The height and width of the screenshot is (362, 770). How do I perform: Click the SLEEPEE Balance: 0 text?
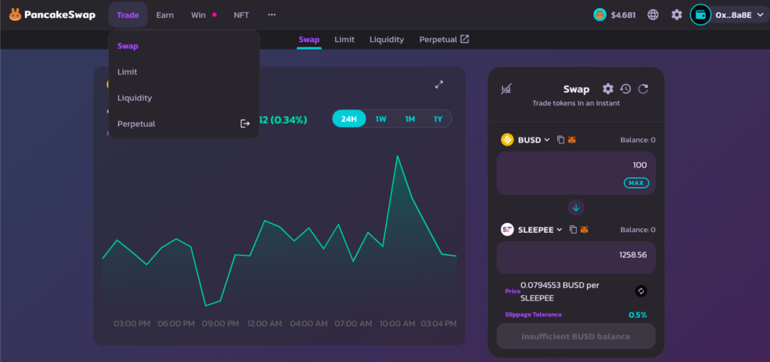pyautogui.click(x=638, y=230)
